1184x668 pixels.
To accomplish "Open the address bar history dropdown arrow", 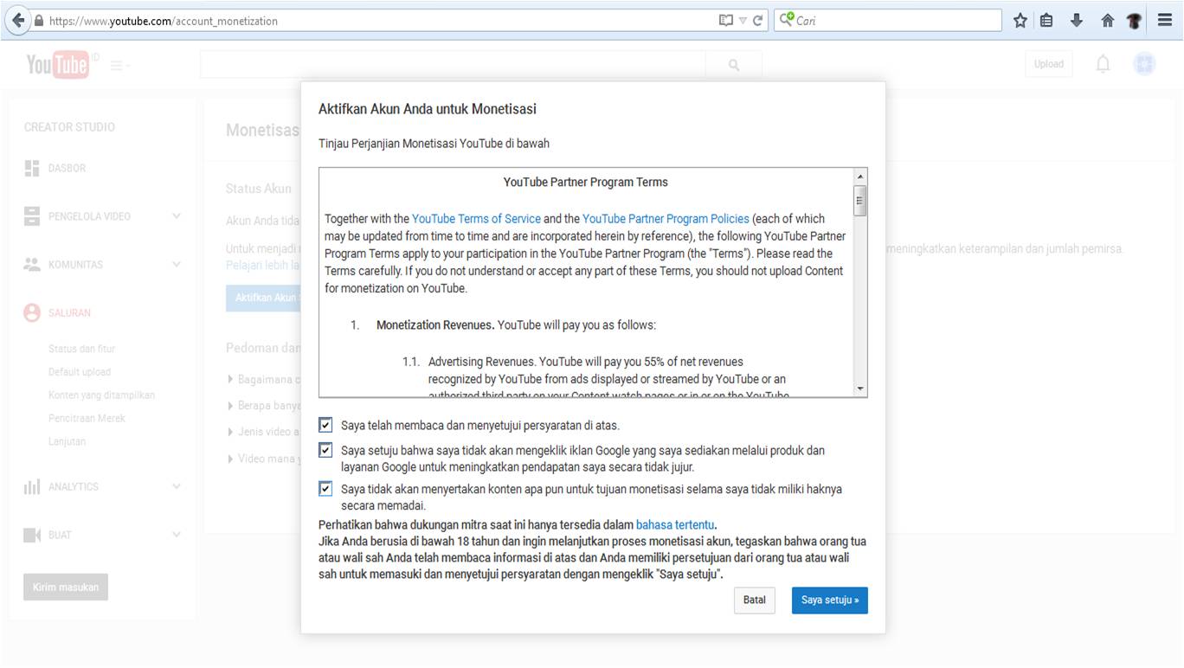I will click(743, 21).
